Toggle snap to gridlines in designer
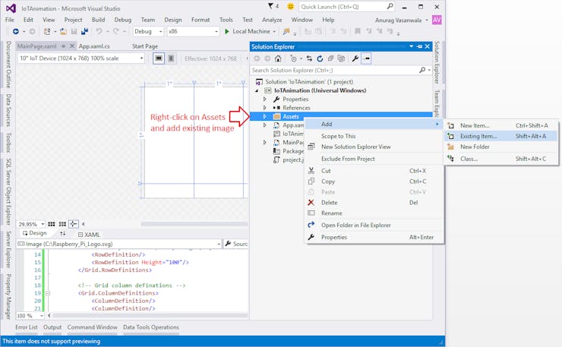 (62, 224)
